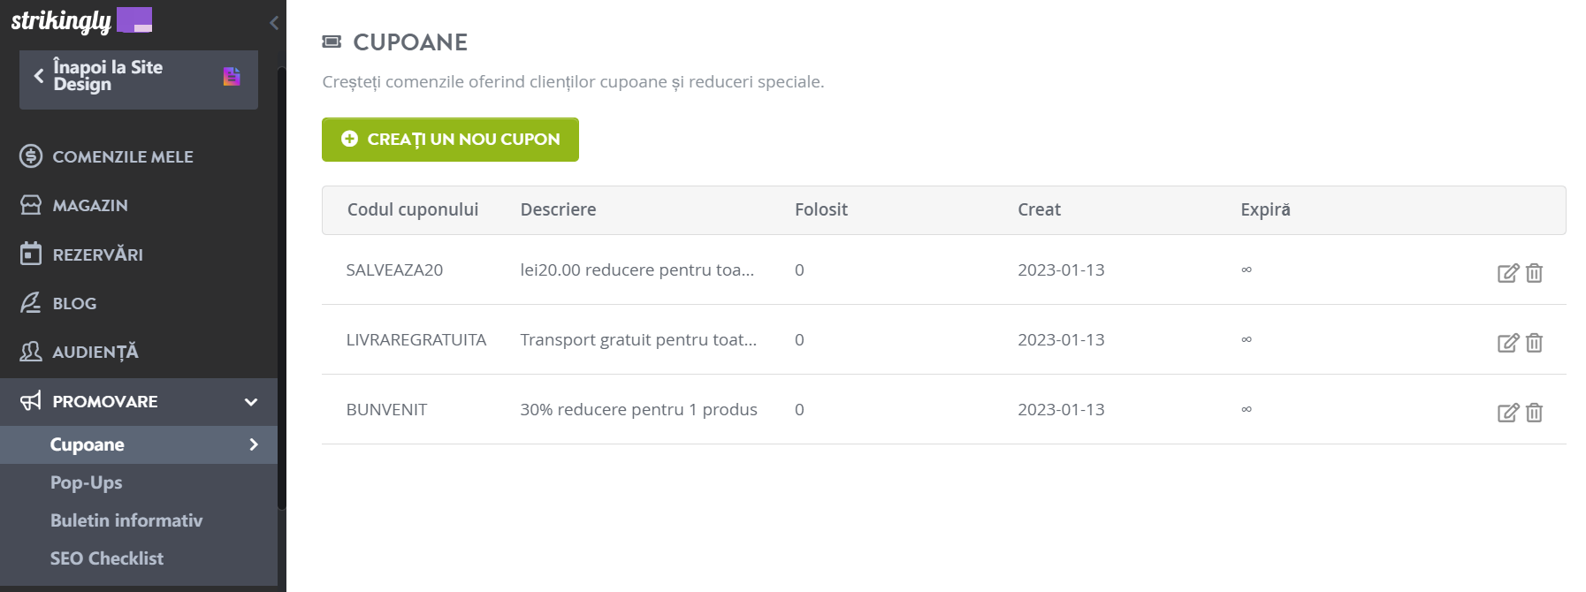Viewport: 1586px width, 592px height.
Task: Click the purple site document icon
Action: (x=232, y=77)
